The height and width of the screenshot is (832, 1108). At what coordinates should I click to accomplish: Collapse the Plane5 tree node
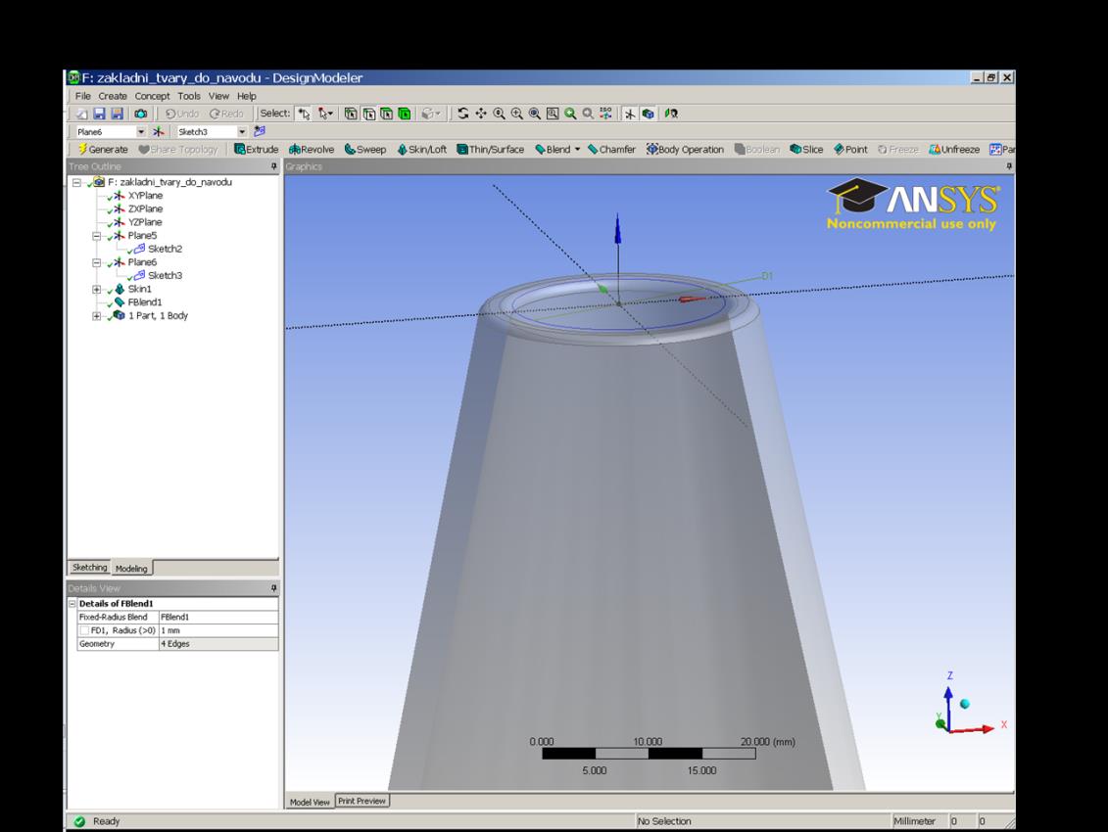point(97,236)
